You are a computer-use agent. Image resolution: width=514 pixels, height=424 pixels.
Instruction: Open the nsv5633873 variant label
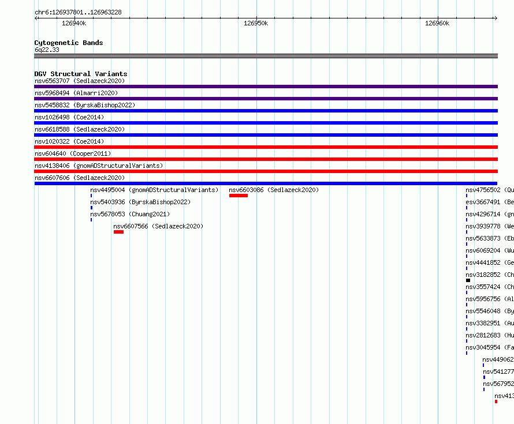[x=490, y=238]
